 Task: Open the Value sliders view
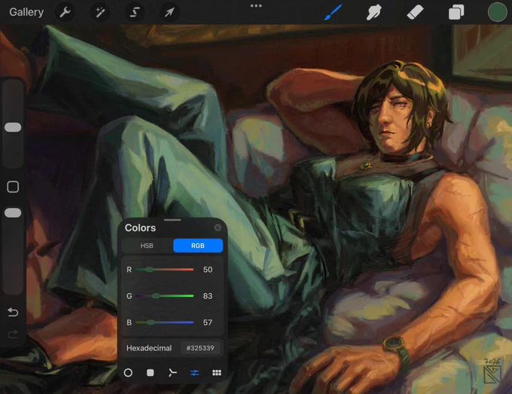(194, 373)
